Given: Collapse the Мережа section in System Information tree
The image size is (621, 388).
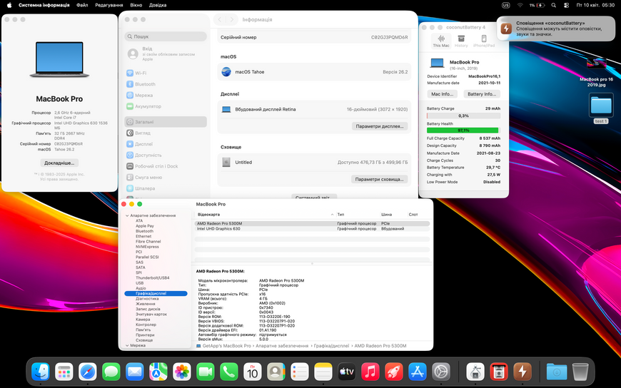Looking at the screenshot, I should tap(127, 345).
